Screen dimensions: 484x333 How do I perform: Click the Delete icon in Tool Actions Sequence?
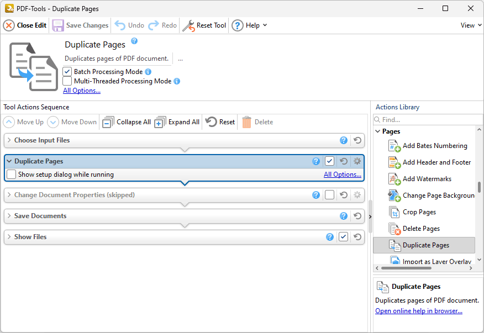tap(245, 122)
